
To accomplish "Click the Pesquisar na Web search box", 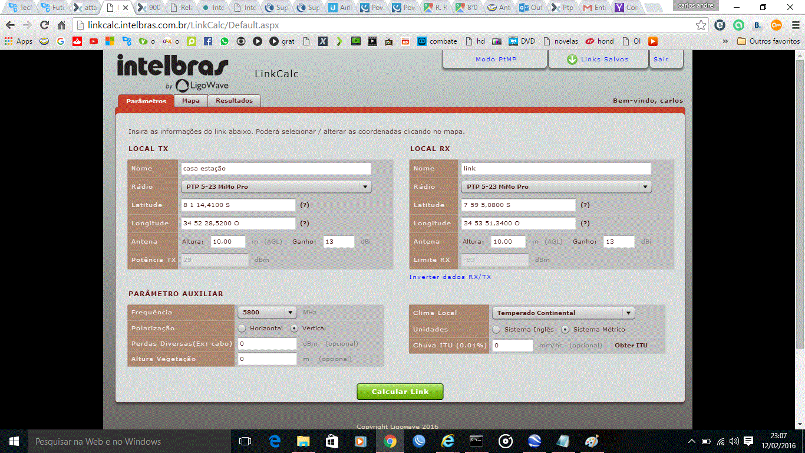I will tap(130, 441).
